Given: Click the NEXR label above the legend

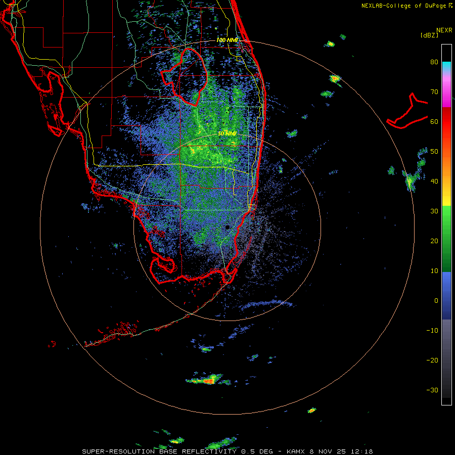Looking at the screenshot, I should point(444,30).
